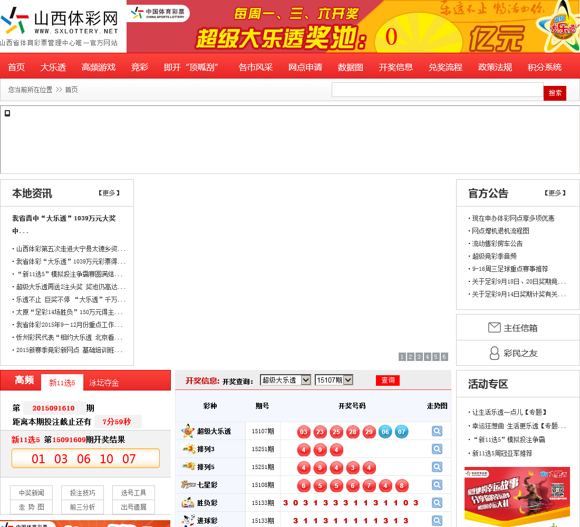
Task: View trend chart magnifier for 排列3
Action: (437, 449)
